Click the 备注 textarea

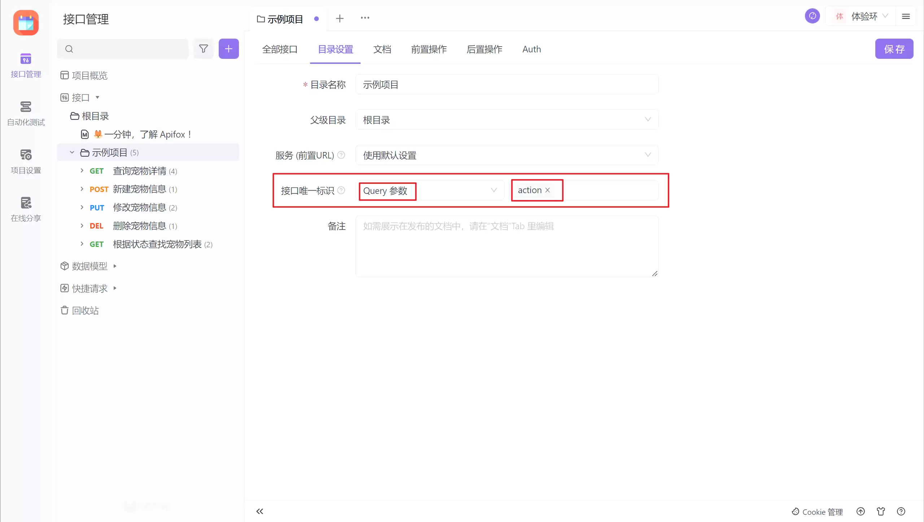(507, 246)
